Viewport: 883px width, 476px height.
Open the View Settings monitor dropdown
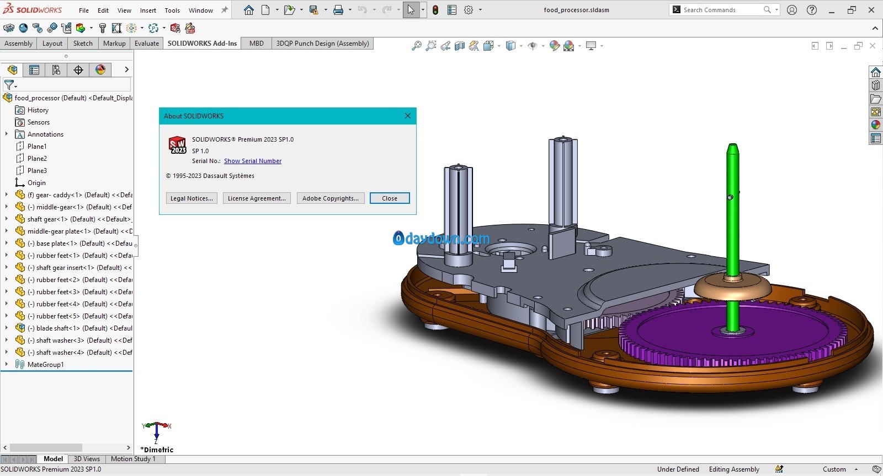[602, 46]
